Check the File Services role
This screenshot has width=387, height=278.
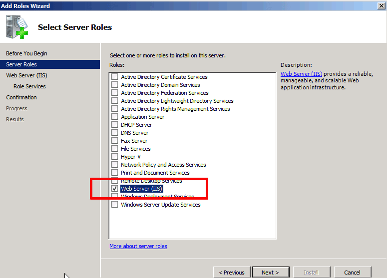tap(114, 149)
